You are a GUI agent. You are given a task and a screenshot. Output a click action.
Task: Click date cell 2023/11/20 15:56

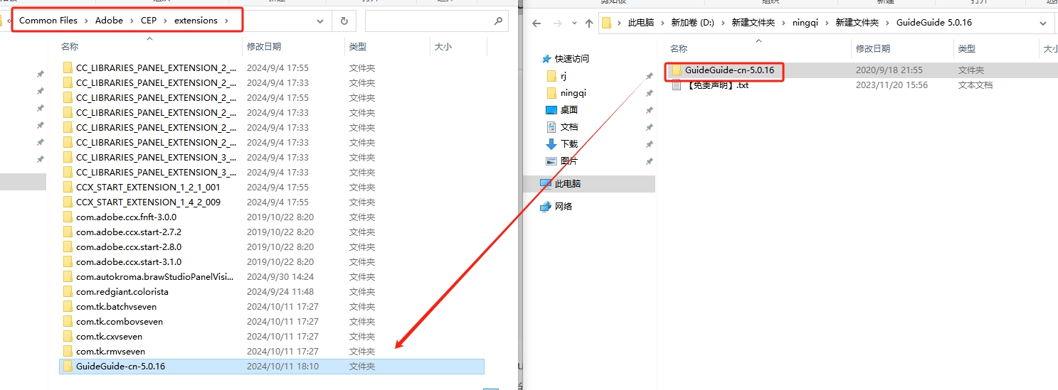[x=892, y=85]
